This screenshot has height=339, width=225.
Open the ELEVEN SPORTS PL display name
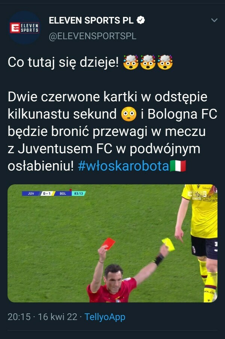[x=91, y=21]
